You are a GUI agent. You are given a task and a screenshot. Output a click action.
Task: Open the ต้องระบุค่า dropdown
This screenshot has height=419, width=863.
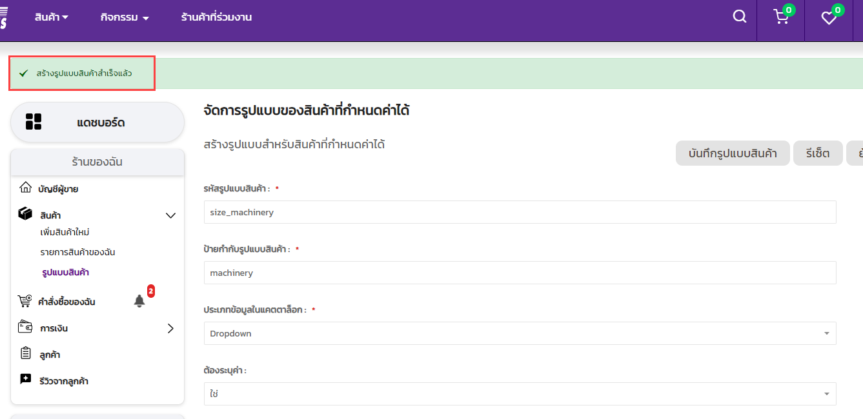point(519,394)
